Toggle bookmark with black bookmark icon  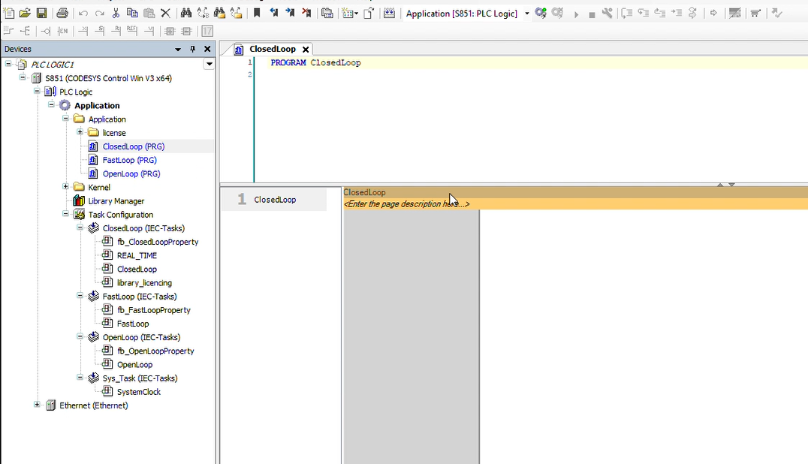coord(257,14)
